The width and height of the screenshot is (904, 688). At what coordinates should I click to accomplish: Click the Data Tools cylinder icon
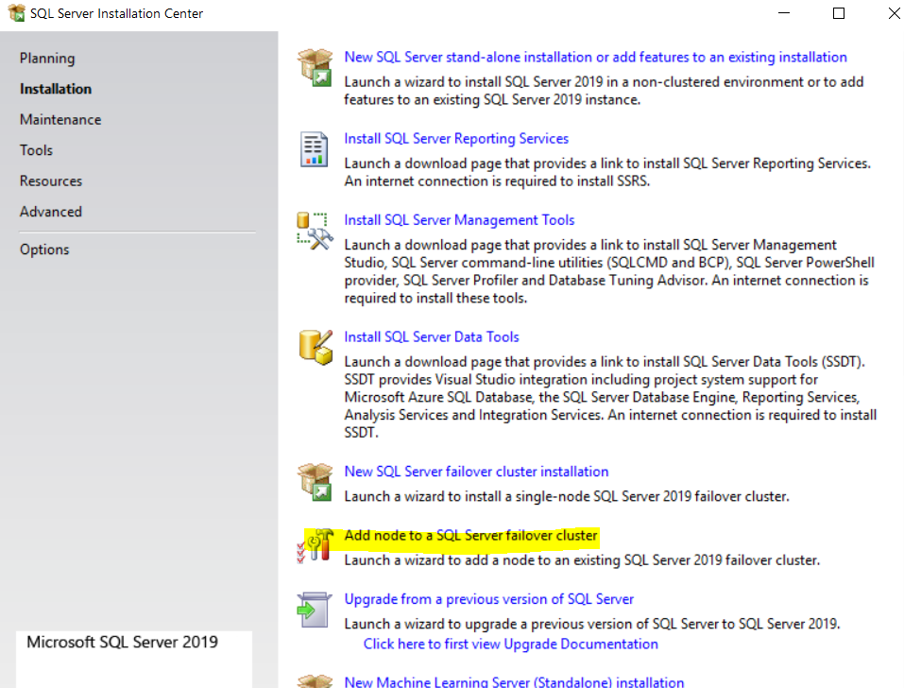[316, 347]
